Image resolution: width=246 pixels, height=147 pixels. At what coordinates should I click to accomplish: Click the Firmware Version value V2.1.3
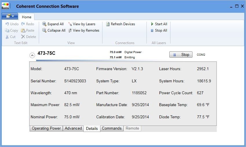(x=137, y=69)
